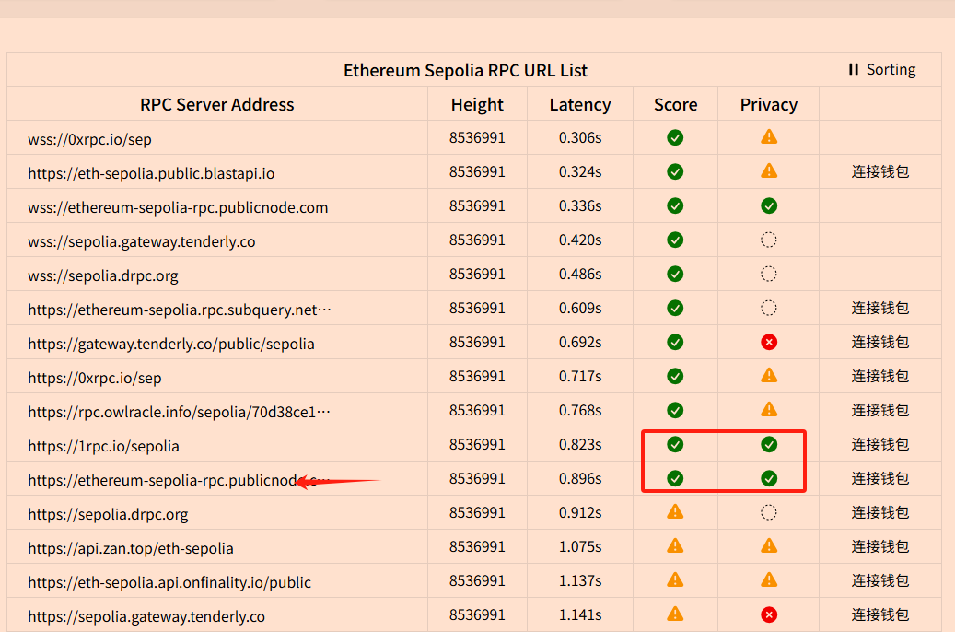Click score warning for https://sepolia.gateway.tenderly.co
Image resolution: width=955 pixels, height=632 pixels.
(675, 614)
